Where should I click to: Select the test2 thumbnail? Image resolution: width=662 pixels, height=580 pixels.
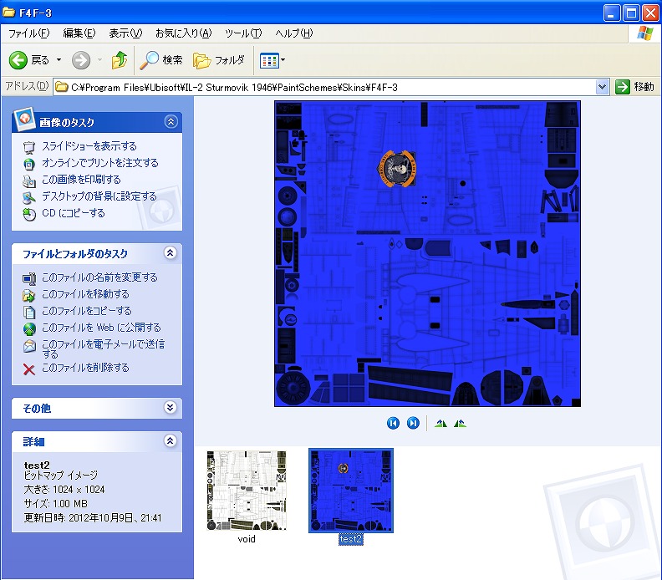click(x=351, y=490)
